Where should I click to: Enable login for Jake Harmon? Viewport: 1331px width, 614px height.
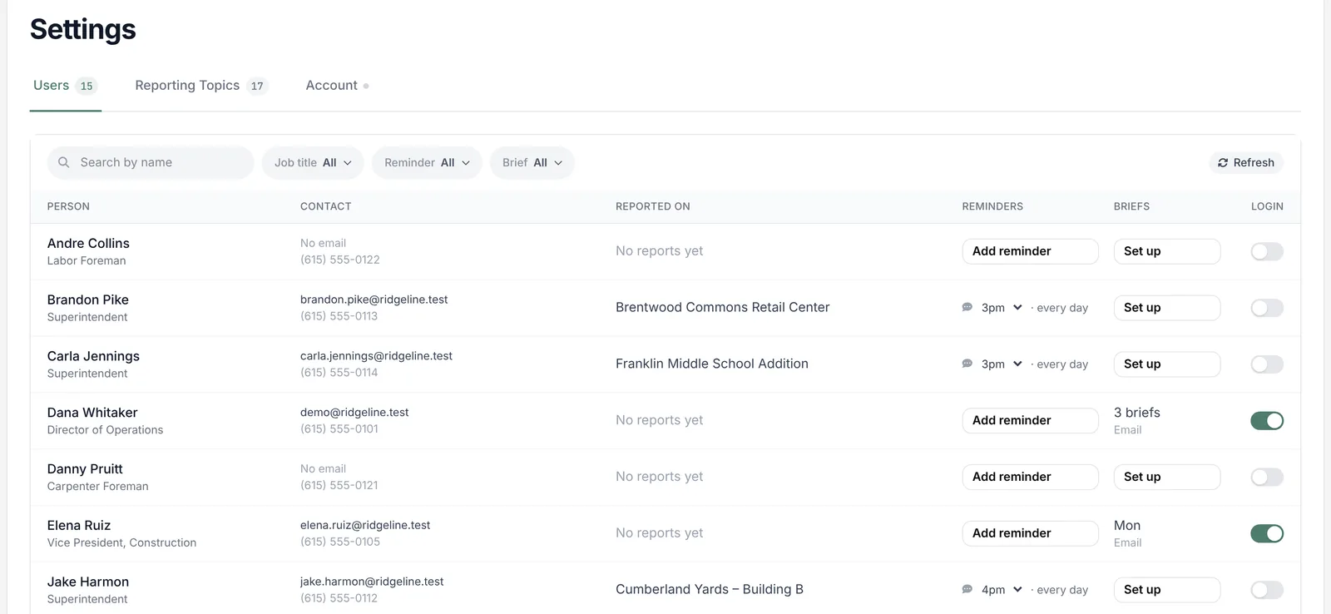[x=1267, y=590]
